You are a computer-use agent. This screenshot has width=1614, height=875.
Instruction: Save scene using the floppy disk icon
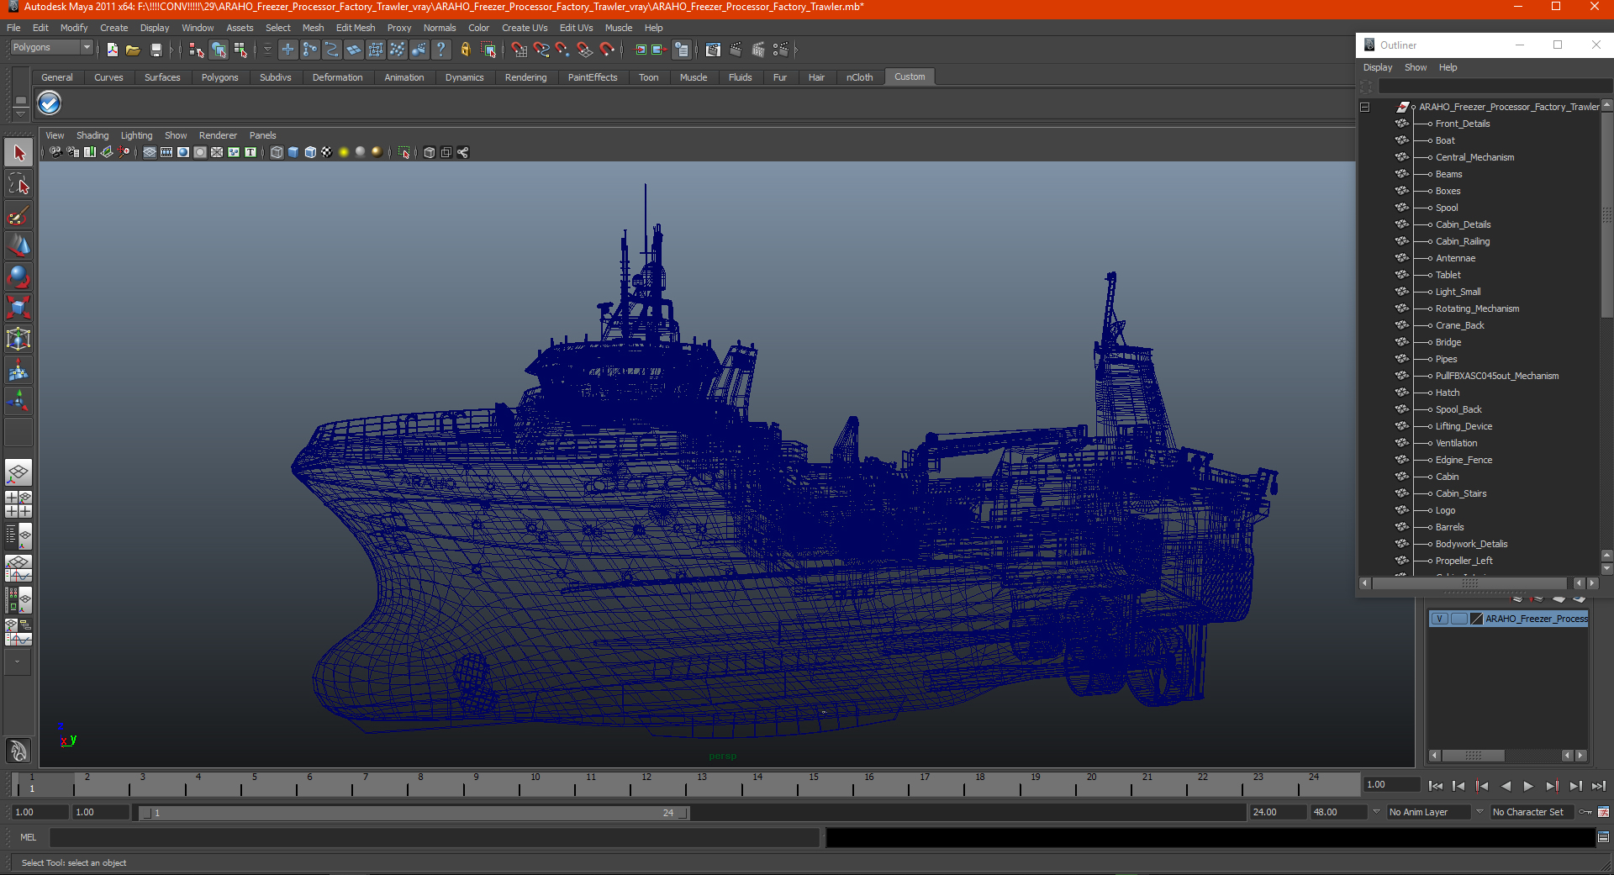[156, 50]
